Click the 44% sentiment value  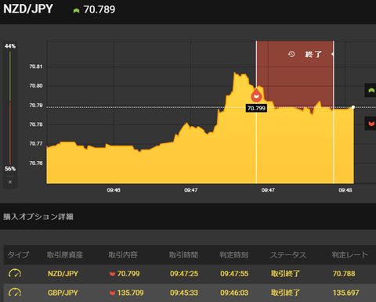(x=10, y=46)
